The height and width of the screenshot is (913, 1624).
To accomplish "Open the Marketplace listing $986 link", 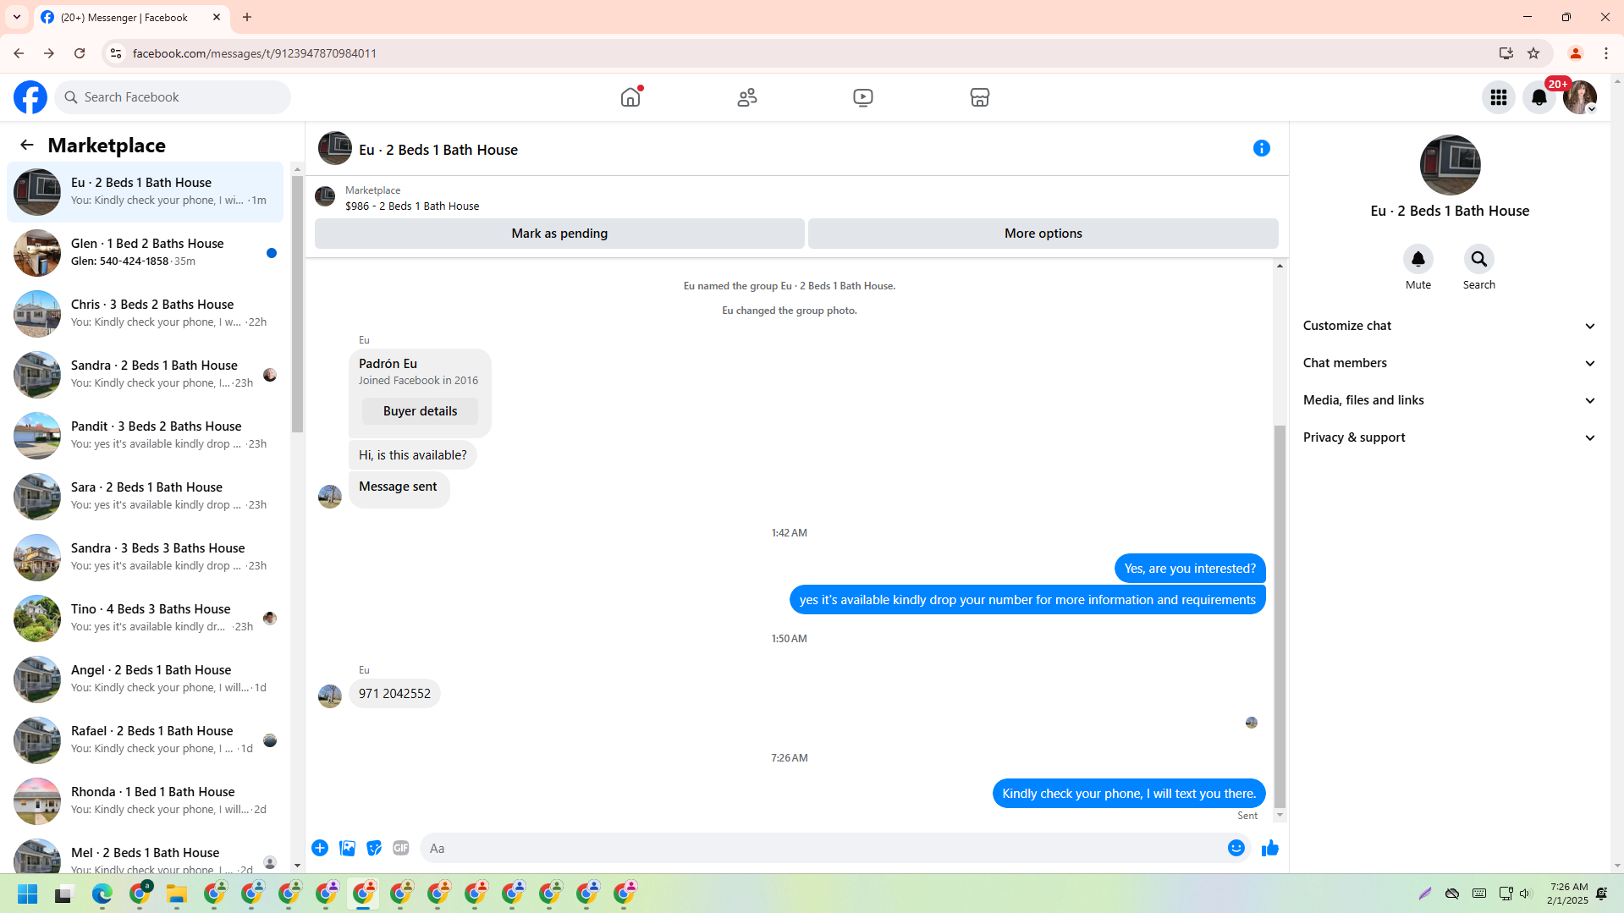I will [x=411, y=206].
